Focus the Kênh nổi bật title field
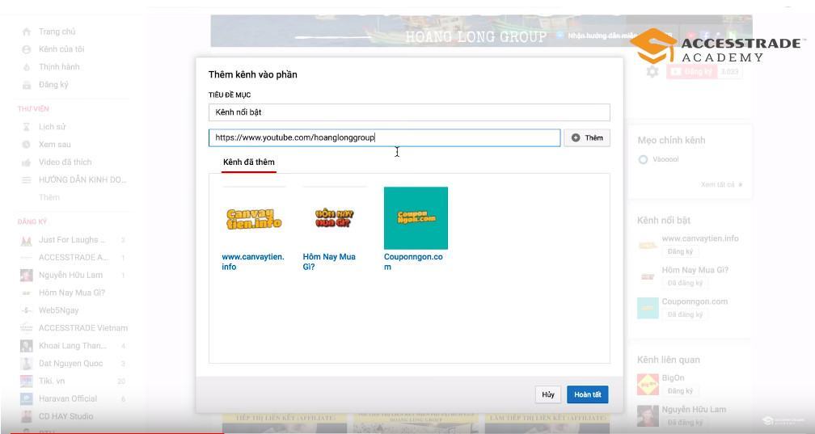The image size is (815, 434). pyautogui.click(x=409, y=112)
